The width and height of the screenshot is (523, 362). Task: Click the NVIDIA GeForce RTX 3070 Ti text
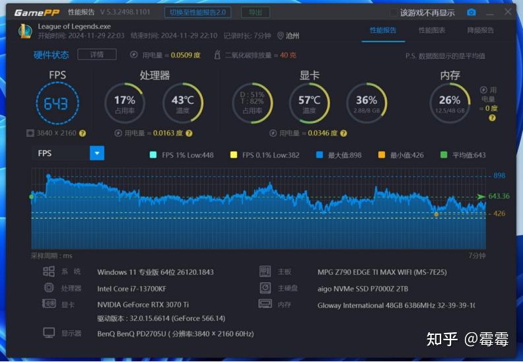pos(143,305)
